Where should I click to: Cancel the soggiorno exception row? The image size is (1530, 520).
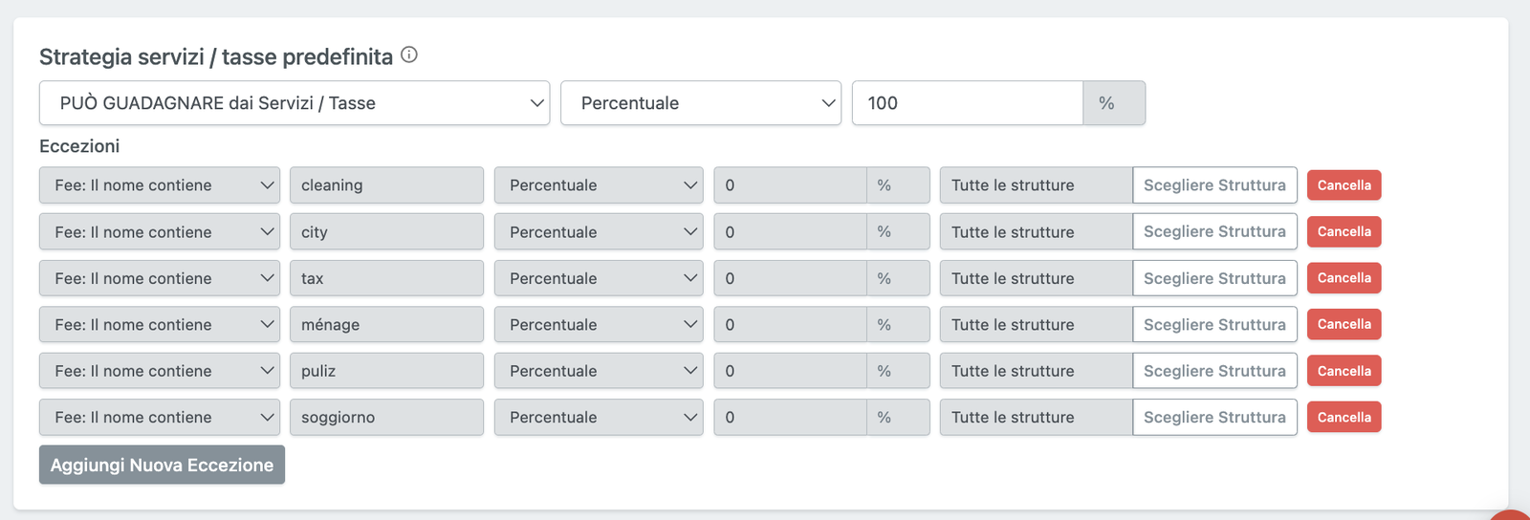(1344, 418)
